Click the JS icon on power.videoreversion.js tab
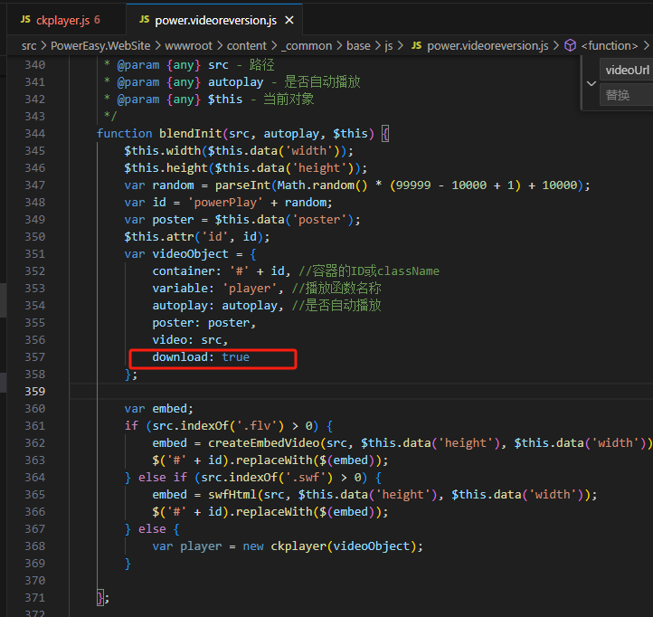This screenshot has width=653, height=617. [144, 19]
